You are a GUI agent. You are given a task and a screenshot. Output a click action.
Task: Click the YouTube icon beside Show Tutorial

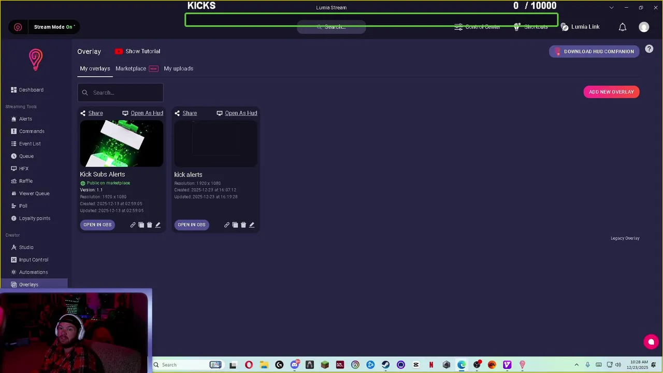(x=119, y=51)
